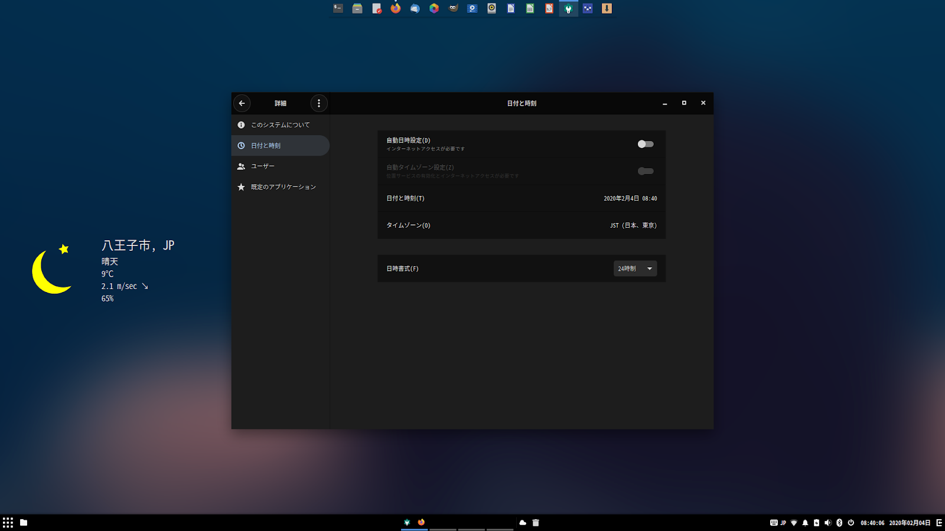
Task: Launch GIMP from the top dock
Action: (454, 8)
